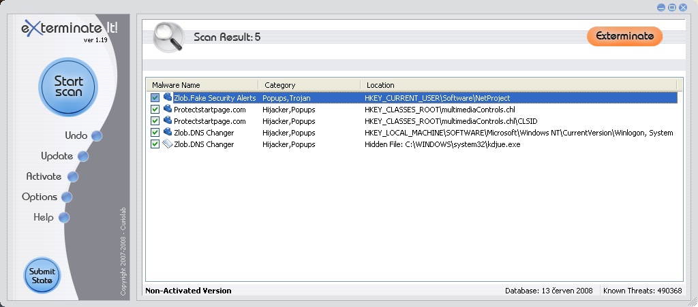
Task: Click the orange Exterminate button
Action: 624,36
